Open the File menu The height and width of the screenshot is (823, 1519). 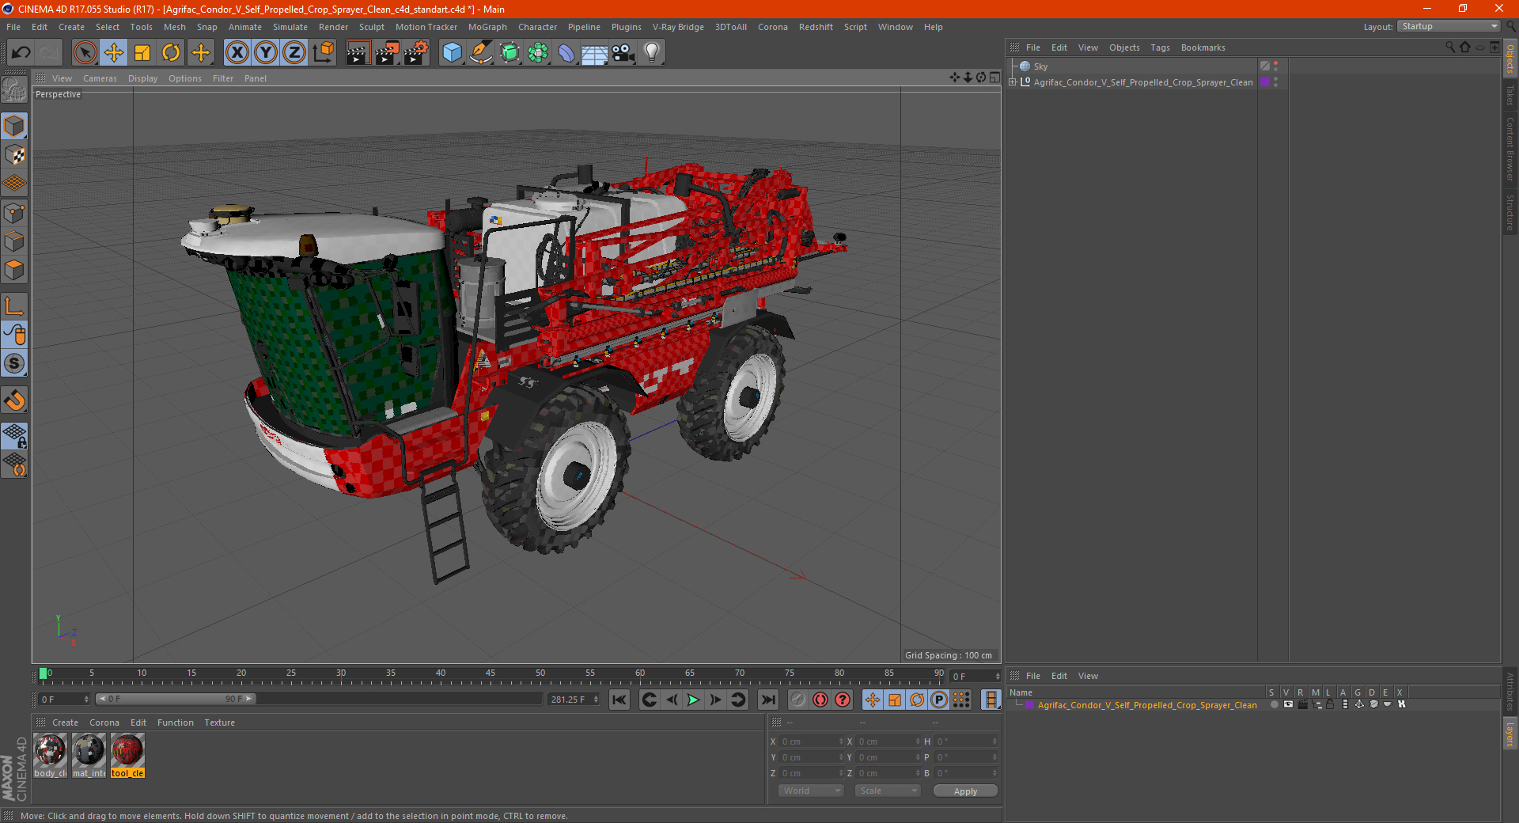(x=13, y=27)
